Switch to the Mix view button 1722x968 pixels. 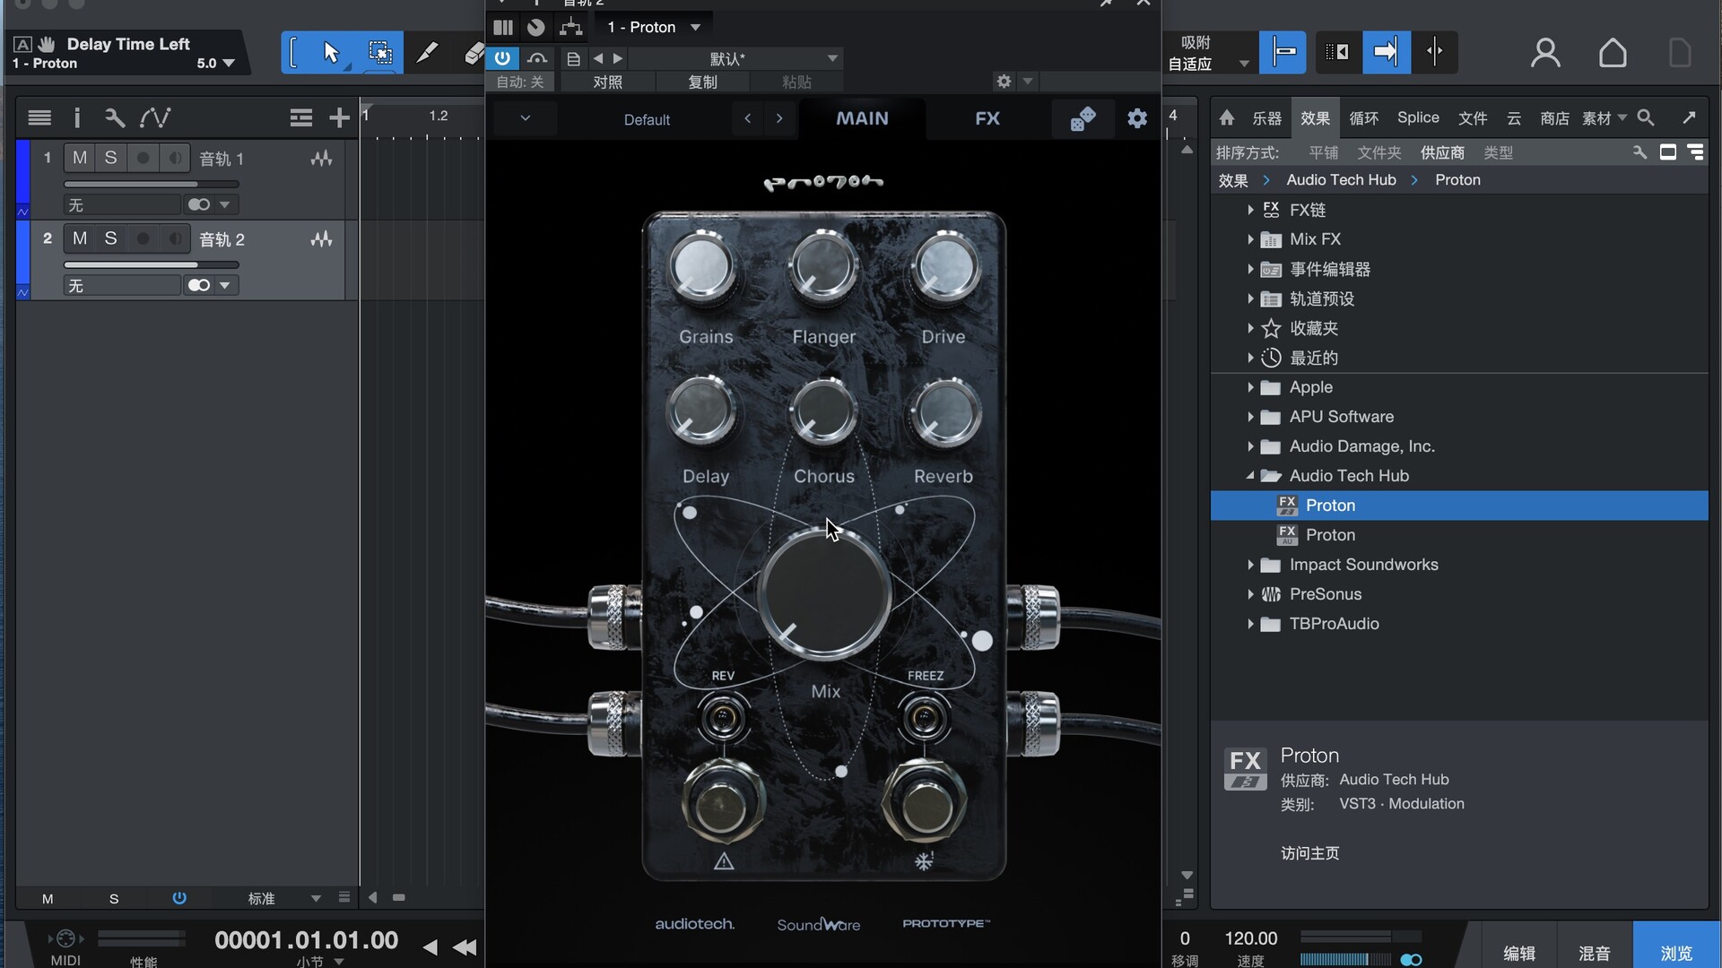click(x=1594, y=953)
